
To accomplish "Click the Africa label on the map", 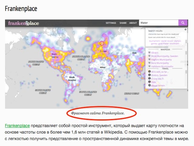I will tap(102, 67).
